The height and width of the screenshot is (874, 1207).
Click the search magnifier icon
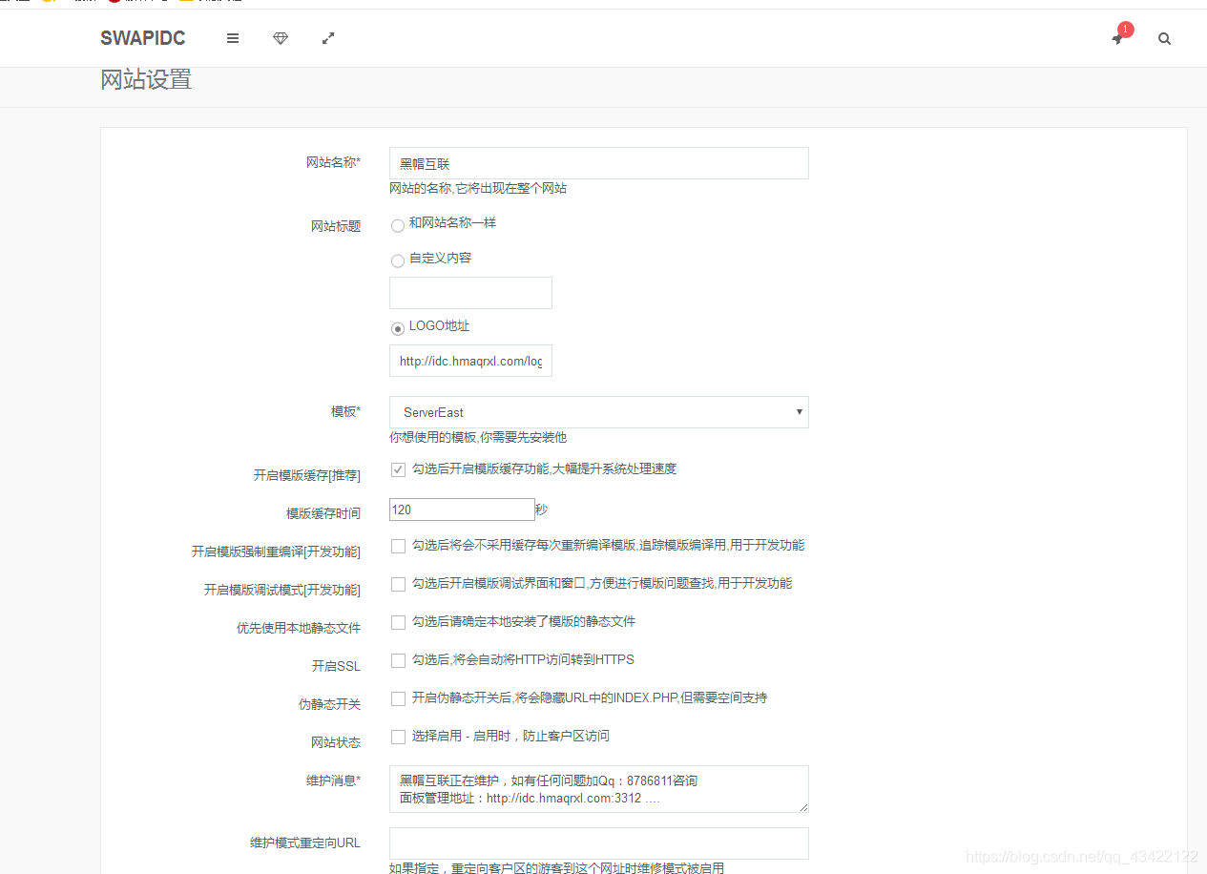(1164, 39)
